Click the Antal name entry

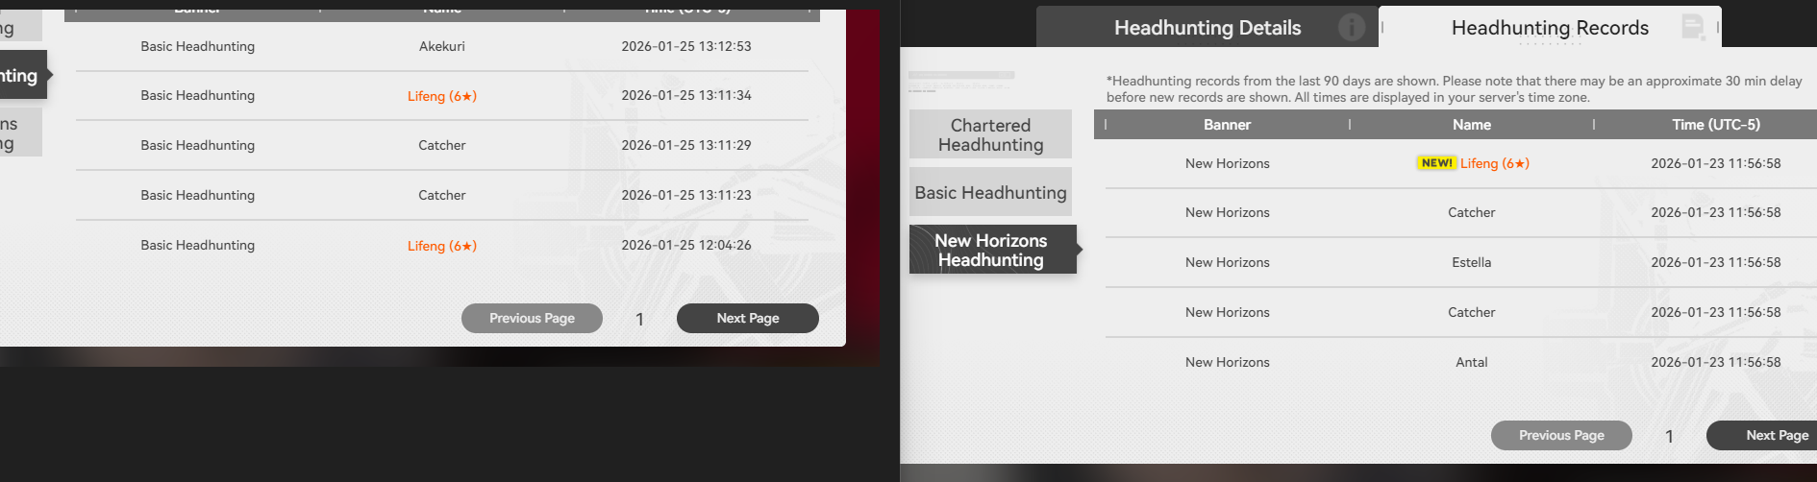point(1472,362)
